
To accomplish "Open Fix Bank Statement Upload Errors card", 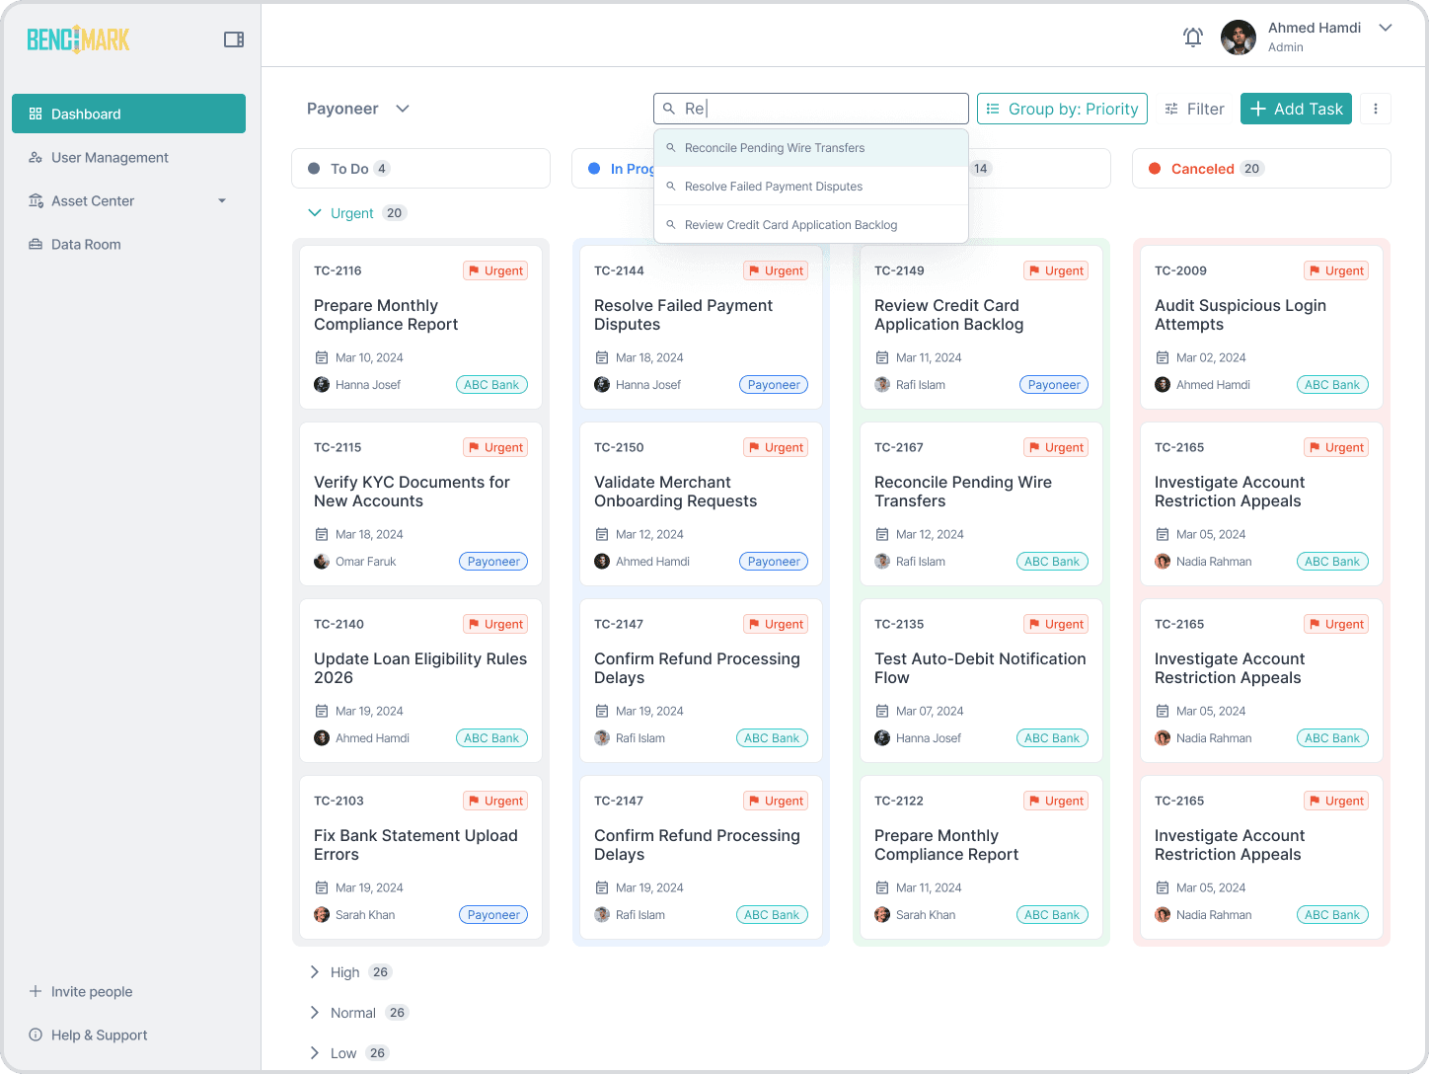I will [x=420, y=858].
